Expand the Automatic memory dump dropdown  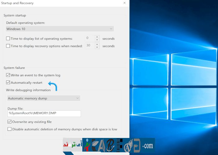[x=44, y=98]
